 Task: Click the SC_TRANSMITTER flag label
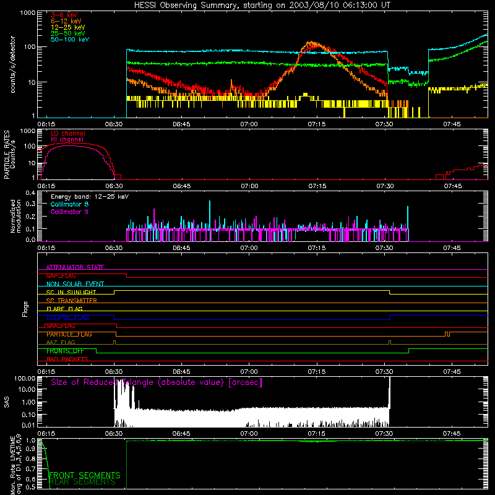click(72, 301)
